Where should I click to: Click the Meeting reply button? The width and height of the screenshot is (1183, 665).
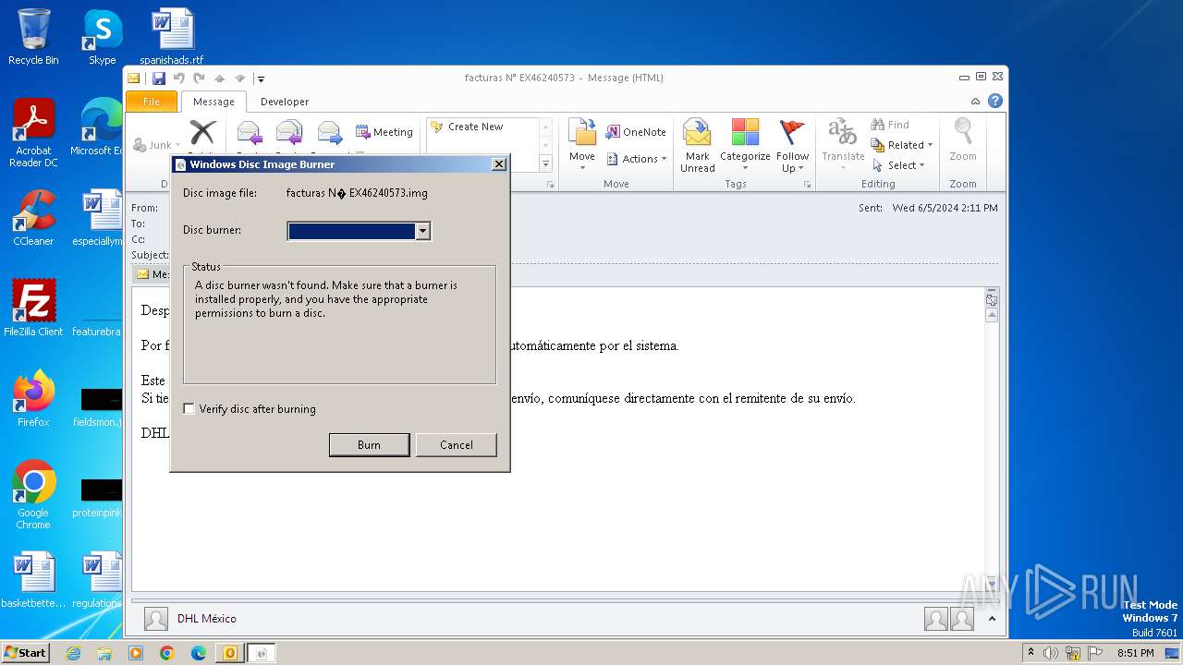click(384, 132)
